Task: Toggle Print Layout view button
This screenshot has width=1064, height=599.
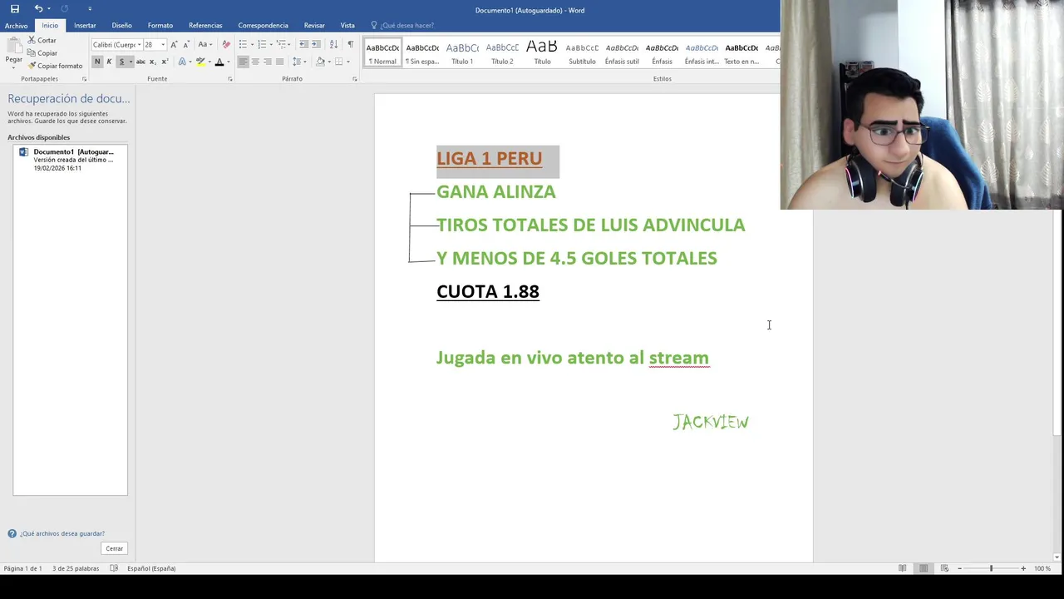Action: (923, 568)
